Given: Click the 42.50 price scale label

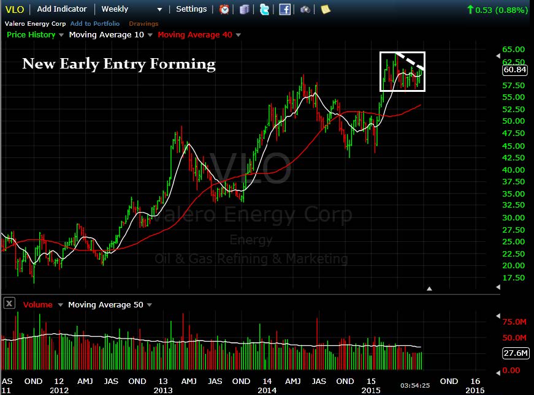Looking at the screenshot, I should coord(514,158).
